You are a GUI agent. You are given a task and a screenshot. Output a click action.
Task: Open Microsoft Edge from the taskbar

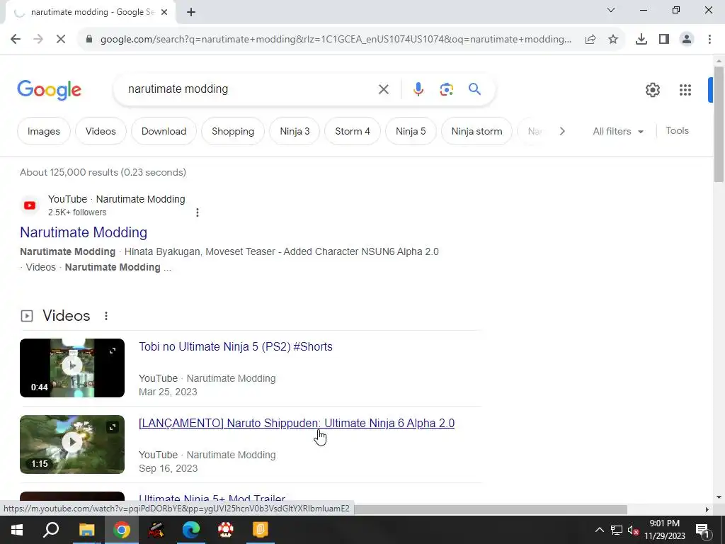191,530
